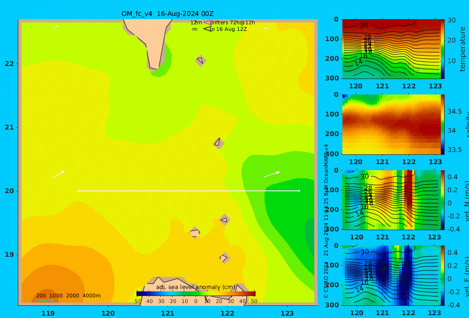Viewport: 469px width, 318px height.
Task: Click the vertical 'vel. E (m/s)' label
Action: [467, 276]
